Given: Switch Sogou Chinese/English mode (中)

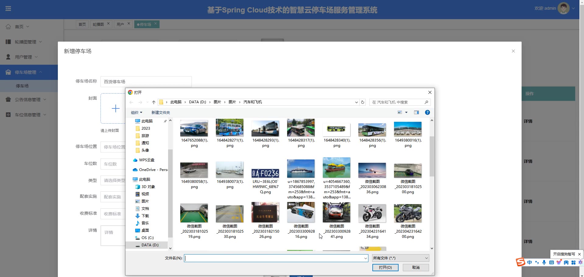Looking at the screenshot, I should 529,262.
